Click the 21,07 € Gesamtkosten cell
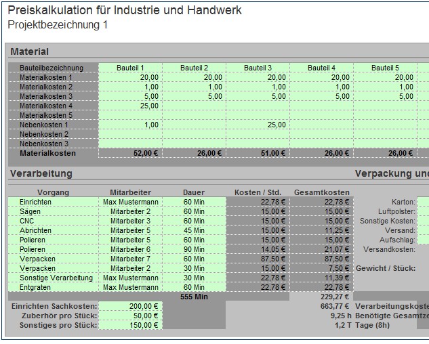The image size is (429, 344). coord(321,249)
